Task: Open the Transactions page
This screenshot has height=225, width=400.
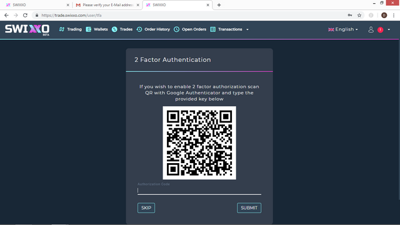Action: (x=230, y=29)
